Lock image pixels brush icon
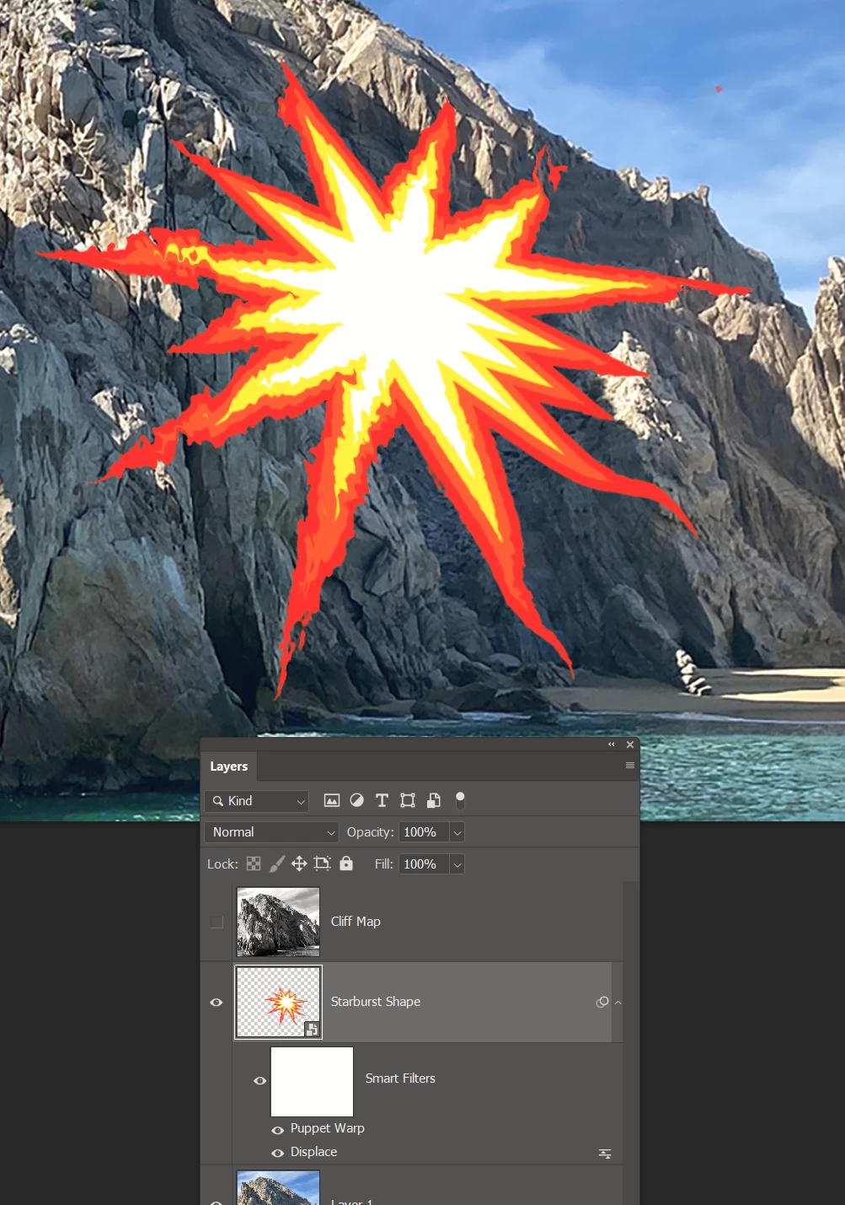The width and height of the screenshot is (845, 1205). [277, 863]
